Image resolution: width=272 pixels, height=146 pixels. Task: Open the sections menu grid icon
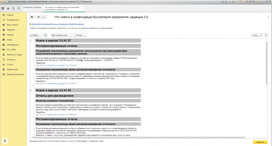[3, 8]
